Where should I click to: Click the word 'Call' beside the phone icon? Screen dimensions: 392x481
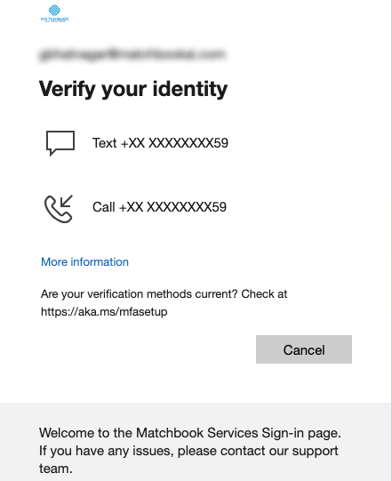tap(104, 207)
